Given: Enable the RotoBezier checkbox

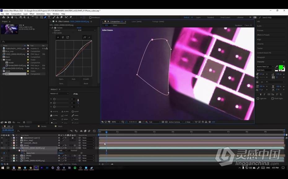Looking at the screenshot, I should [90, 17].
